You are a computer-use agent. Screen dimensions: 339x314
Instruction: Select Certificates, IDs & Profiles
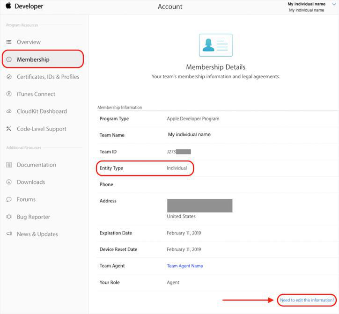[x=48, y=77]
